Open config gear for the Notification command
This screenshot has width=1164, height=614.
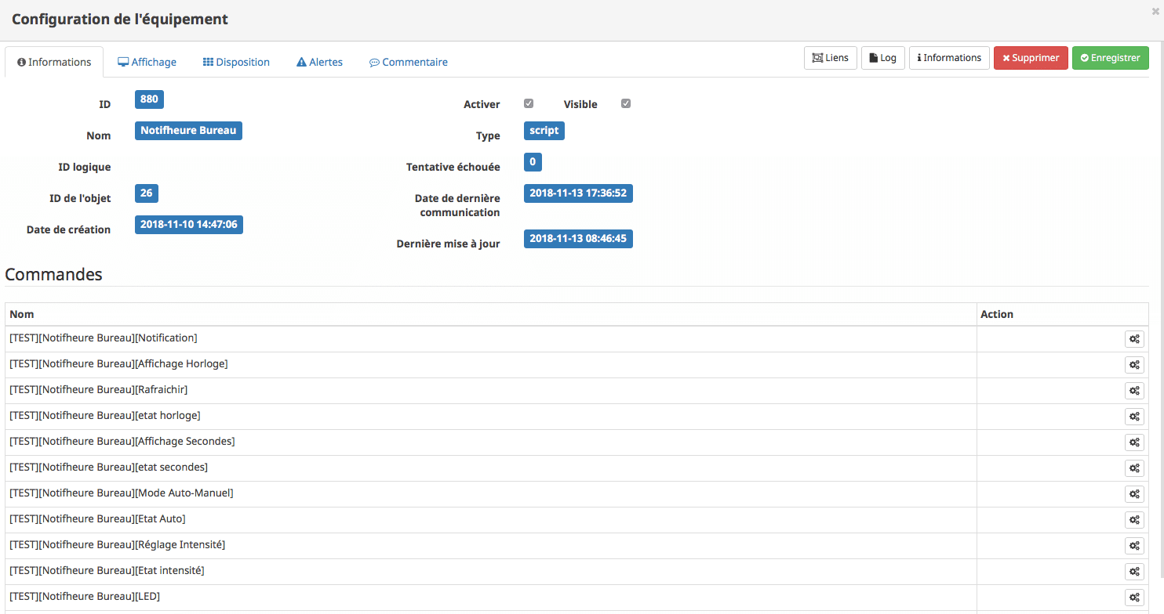click(x=1134, y=339)
